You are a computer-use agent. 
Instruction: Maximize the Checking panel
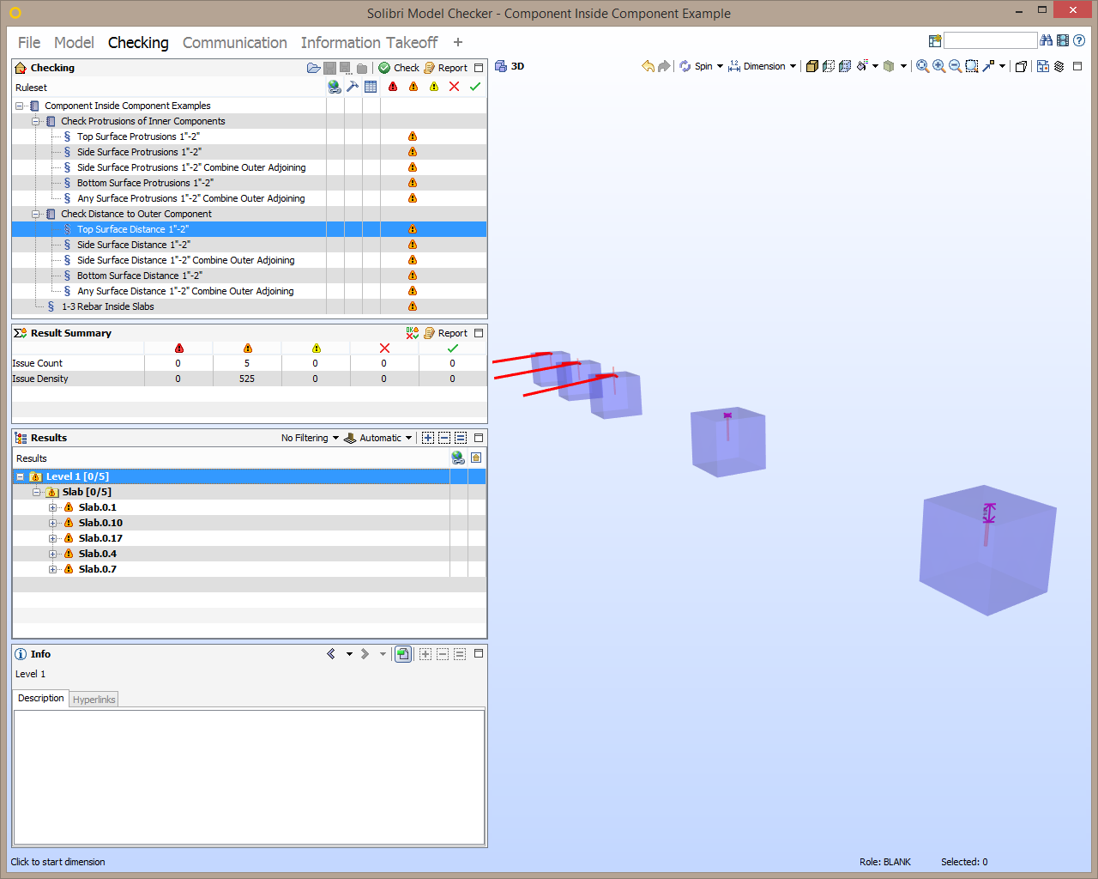(479, 68)
